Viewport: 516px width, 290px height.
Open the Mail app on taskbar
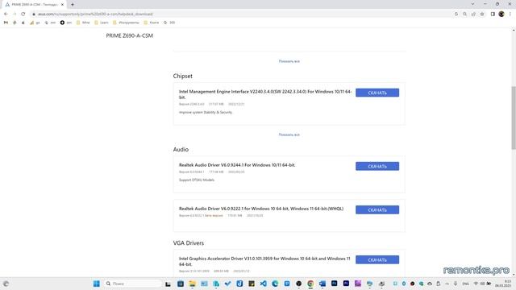tap(204, 284)
